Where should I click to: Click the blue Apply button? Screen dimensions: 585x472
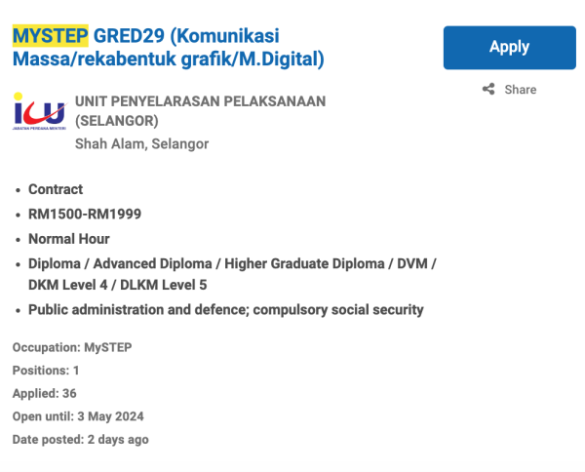[x=509, y=47]
